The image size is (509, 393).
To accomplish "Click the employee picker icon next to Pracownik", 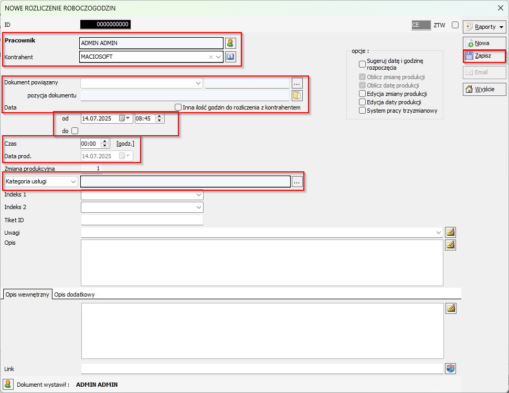I will 230,43.
